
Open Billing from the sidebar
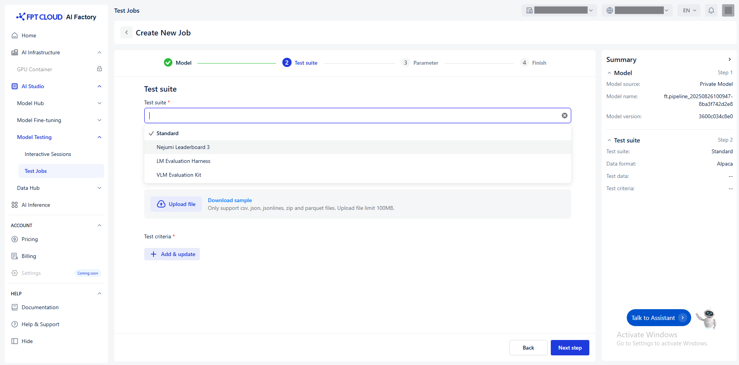click(x=29, y=256)
